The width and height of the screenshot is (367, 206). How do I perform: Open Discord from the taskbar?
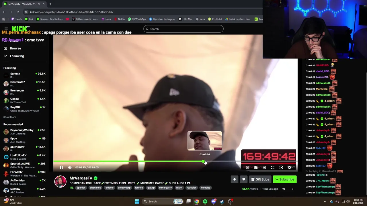point(213,201)
